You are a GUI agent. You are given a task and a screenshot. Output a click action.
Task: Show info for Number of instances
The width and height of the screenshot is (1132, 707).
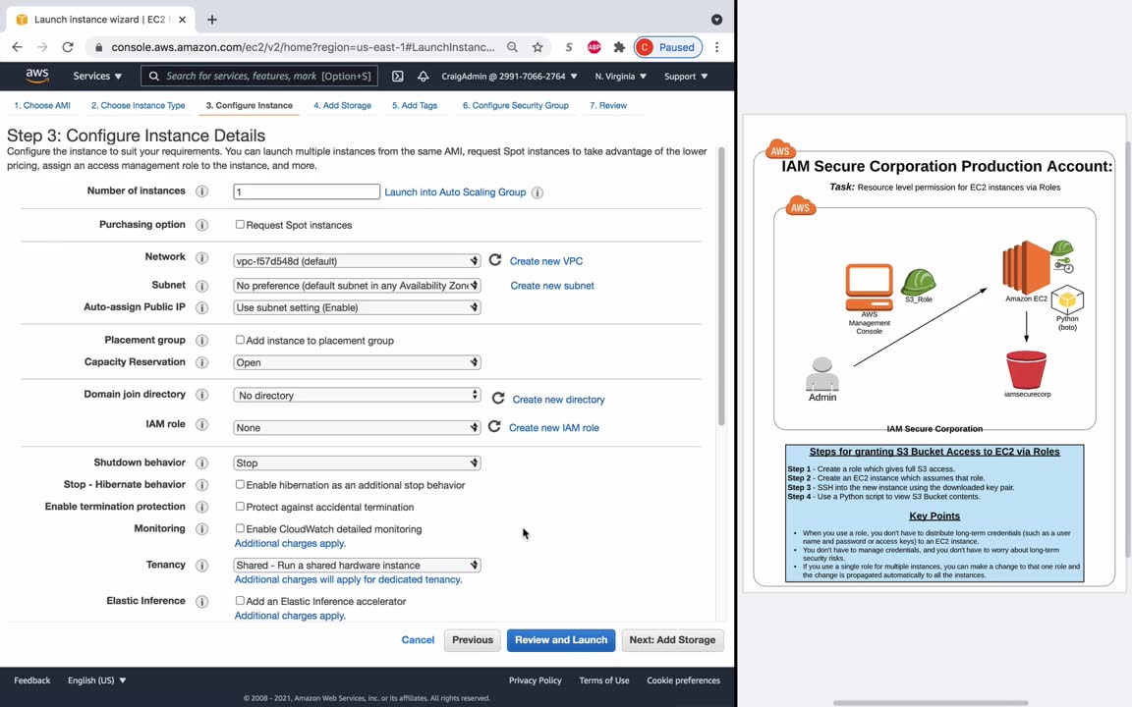(x=202, y=191)
